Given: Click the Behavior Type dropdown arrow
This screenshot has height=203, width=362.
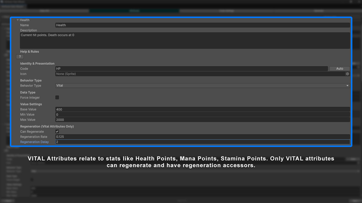Looking at the screenshot, I should pos(347,85).
